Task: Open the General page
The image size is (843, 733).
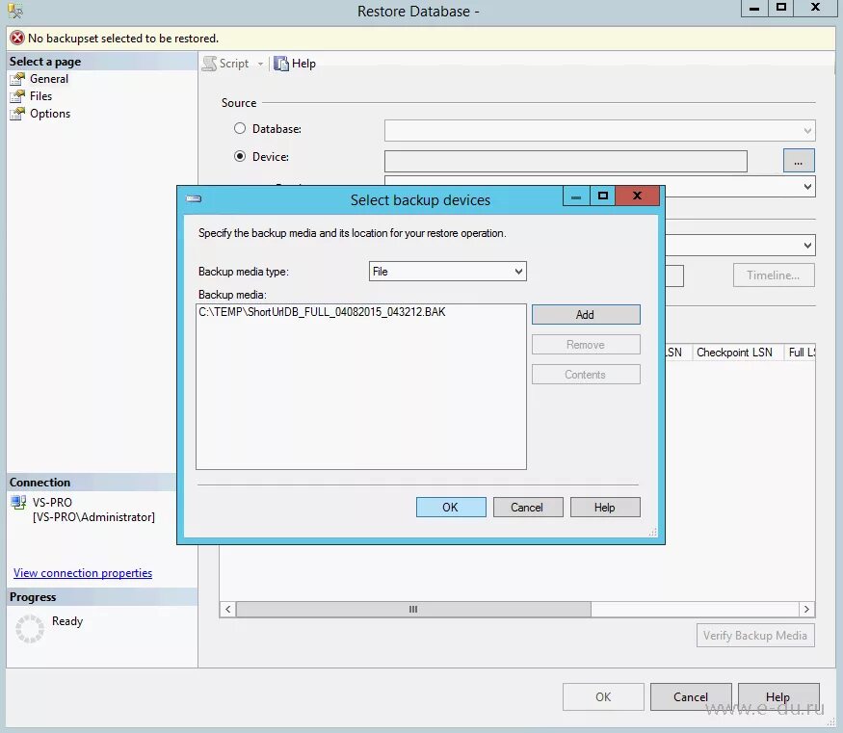Action: tap(49, 79)
